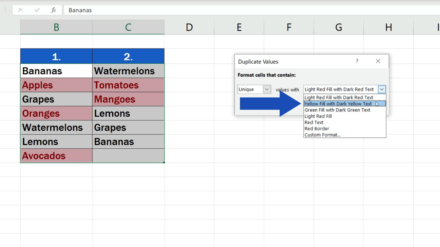This screenshot has height=247, width=440.
Task: Select the Tomatoes cell
Action: [x=128, y=85]
